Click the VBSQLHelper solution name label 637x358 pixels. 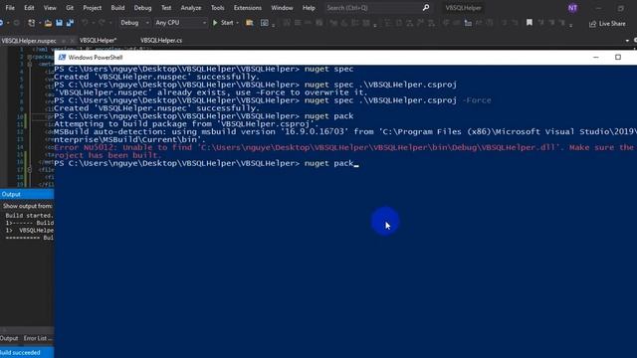coord(463,8)
